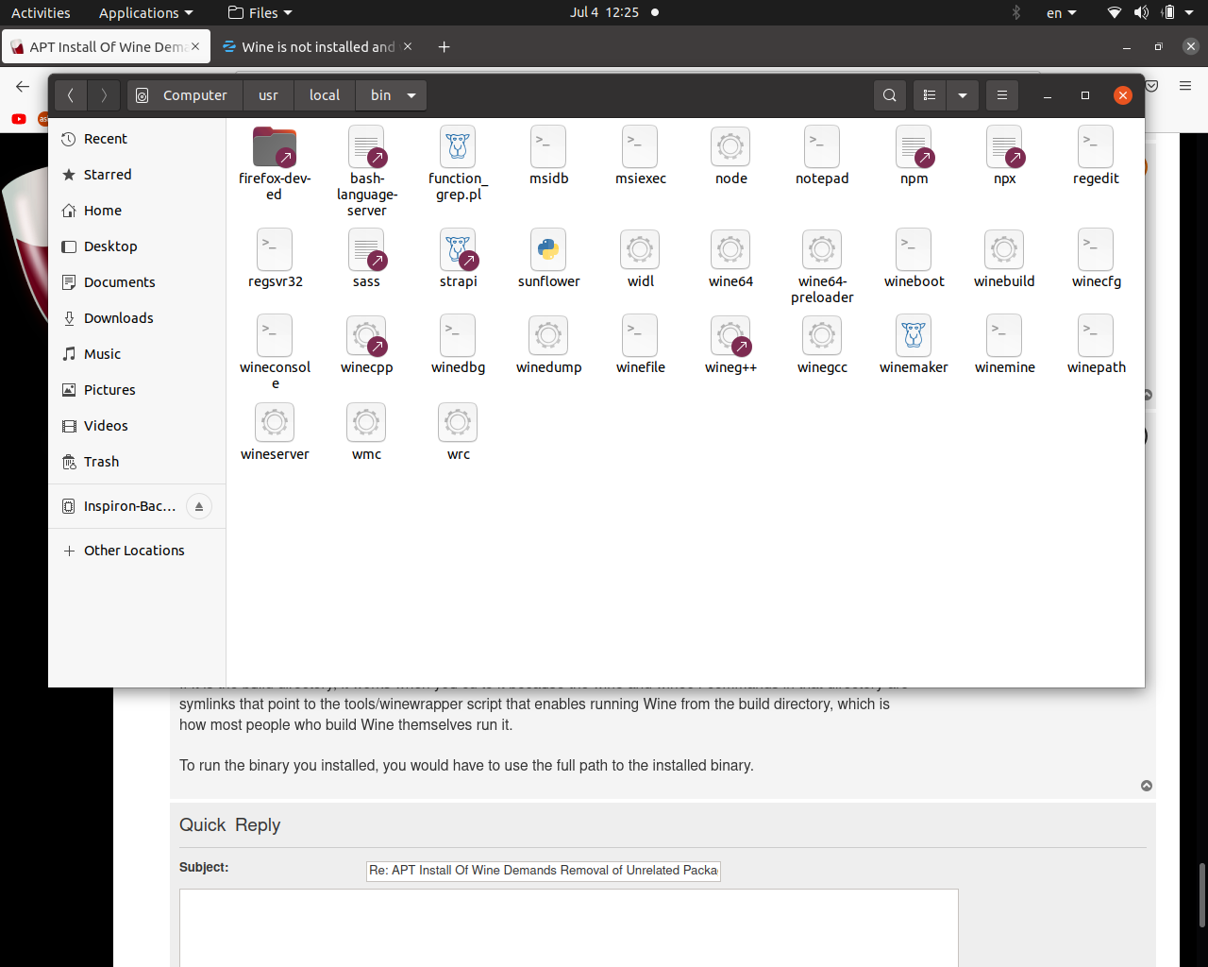The image size is (1208, 967).
Task: Select the wineg++ symlink icon
Action: pos(730,336)
